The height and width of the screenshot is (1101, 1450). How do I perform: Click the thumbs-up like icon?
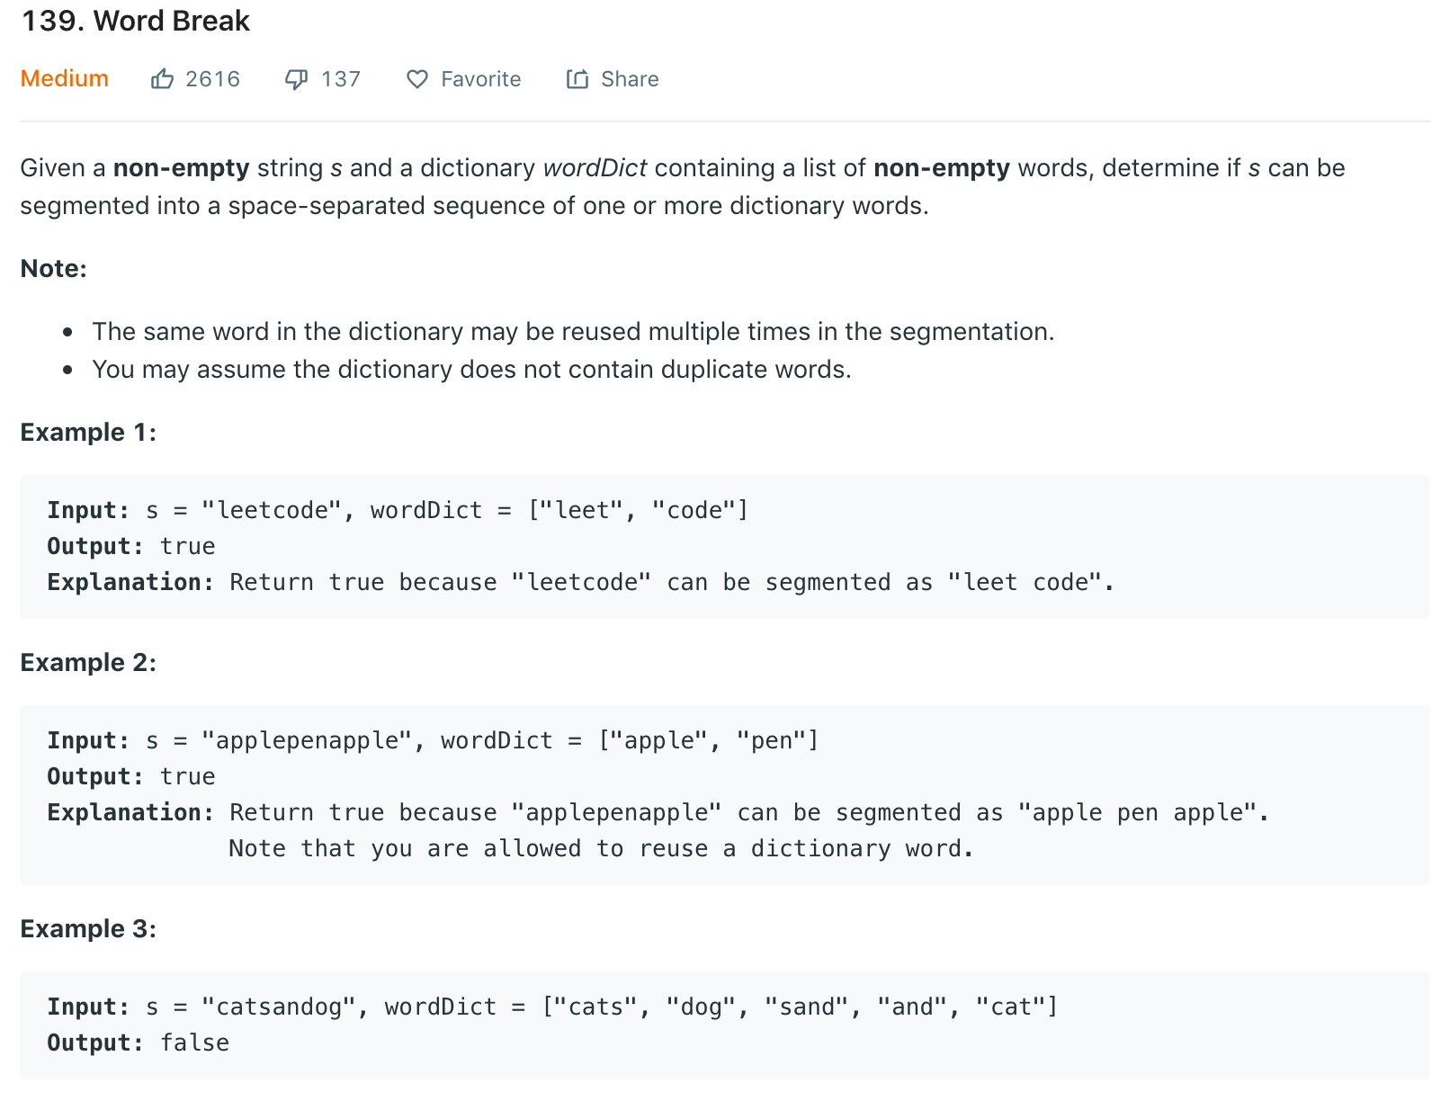pos(162,79)
